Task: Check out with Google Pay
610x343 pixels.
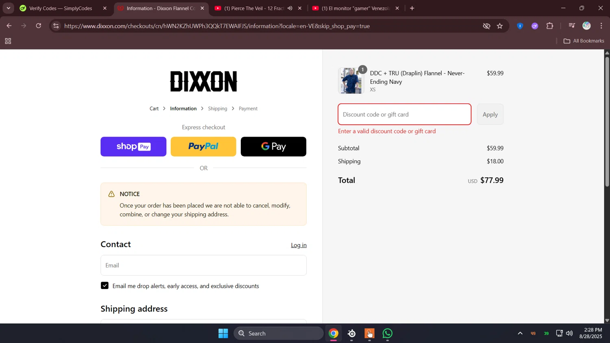Action: (x=273, y=147)
